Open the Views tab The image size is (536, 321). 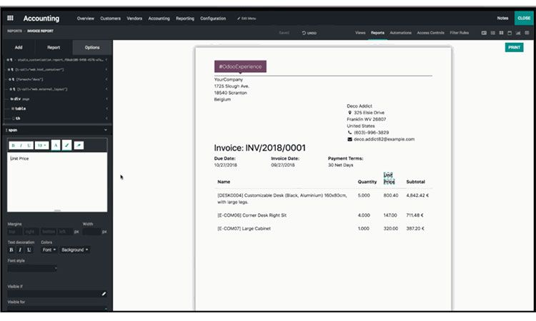(x=360, y=33)
